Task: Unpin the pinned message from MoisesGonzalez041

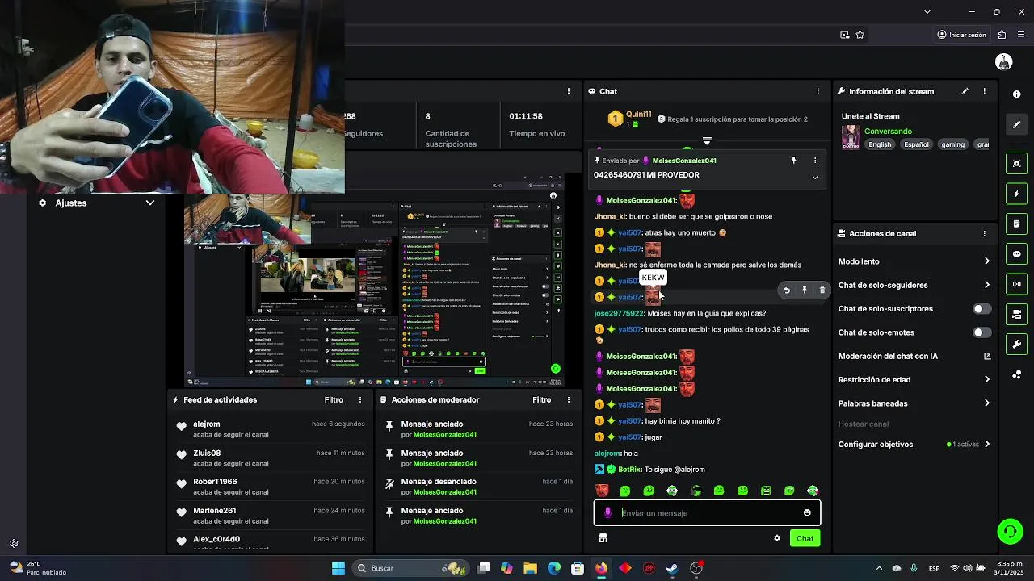Action: [x=794, y=161]
